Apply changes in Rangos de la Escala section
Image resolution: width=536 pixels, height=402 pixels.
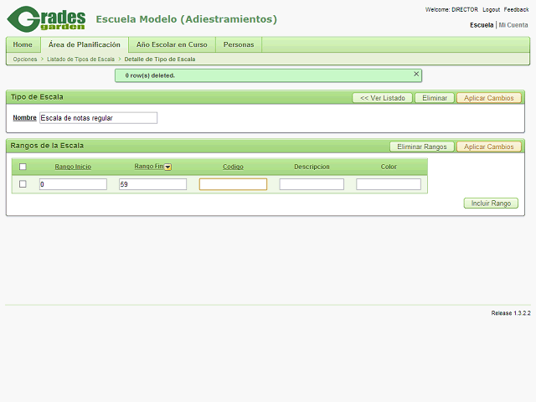(489, 147)
